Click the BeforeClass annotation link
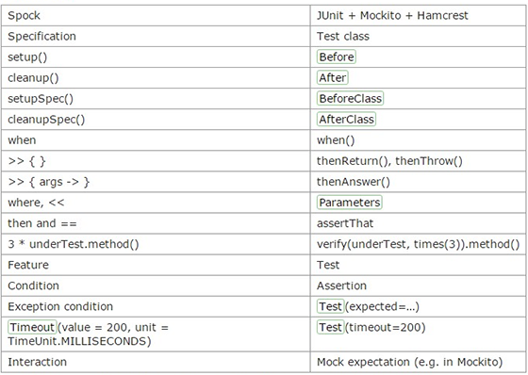Screen dimensions: 528x375 pyautogui.click(x=350, y=99)
